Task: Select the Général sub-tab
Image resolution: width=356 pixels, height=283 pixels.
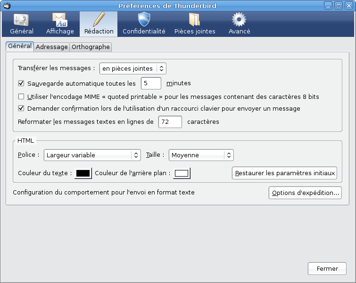Action: [x=20, y=46]
